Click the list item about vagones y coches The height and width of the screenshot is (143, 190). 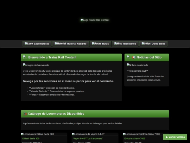pyautogui.click(x=57, y=91)
